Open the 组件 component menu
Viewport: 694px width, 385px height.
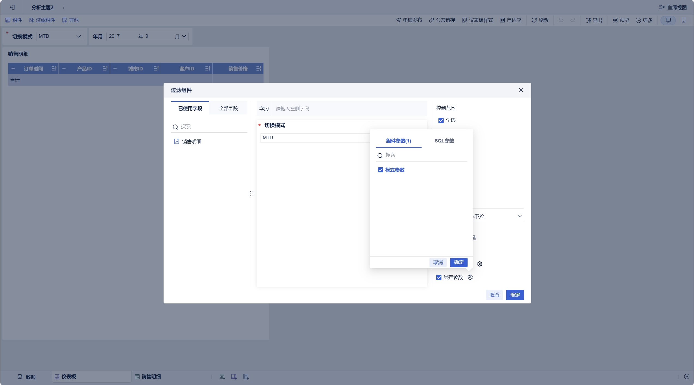14,20
